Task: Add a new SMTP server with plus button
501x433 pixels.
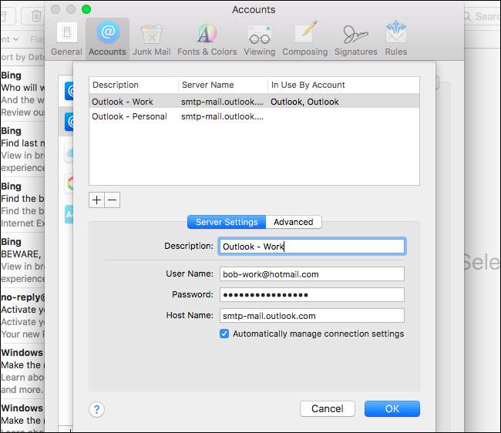Action: pyautogui.click(x=96, y=200)
